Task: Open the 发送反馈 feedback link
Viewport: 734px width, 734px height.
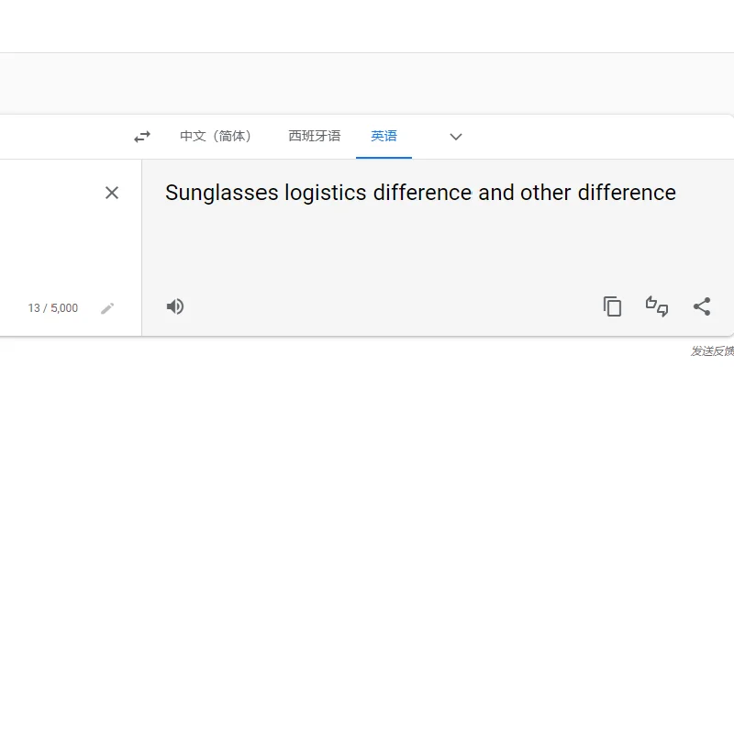Action: click(713, 351)
